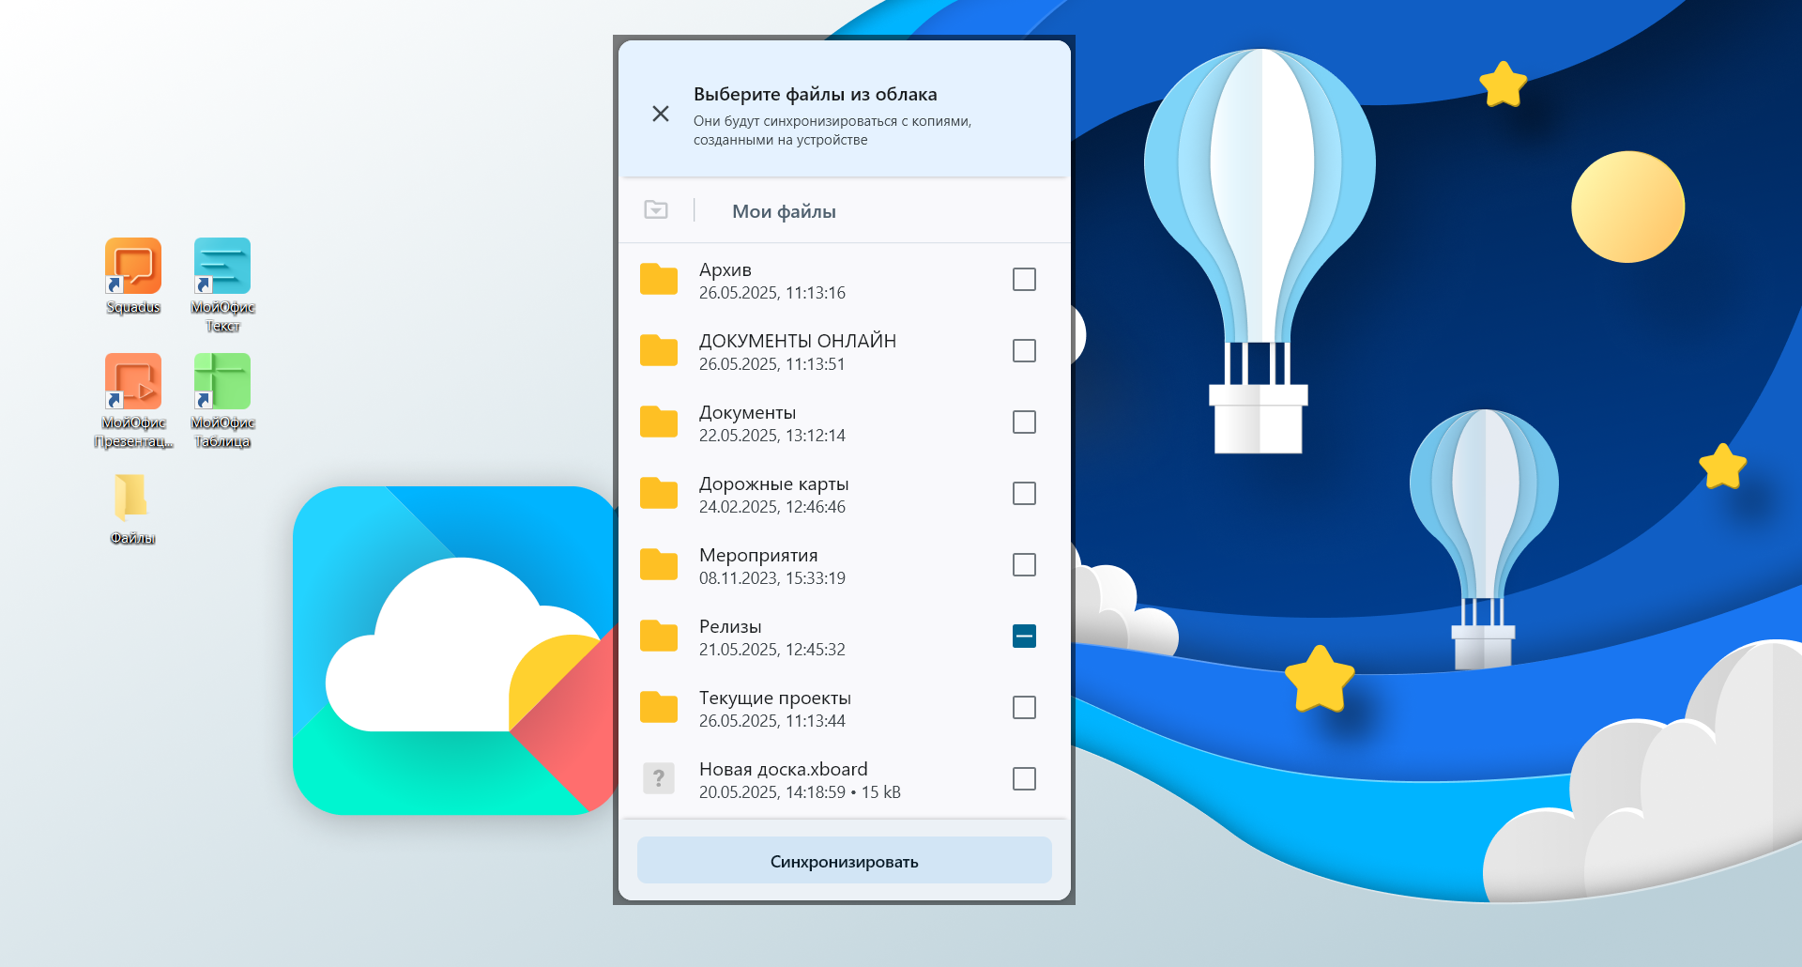Viewport: 1802px width, 967px height.
Task: Open the МойОфис Таблица desktop shortcut
Action: [222, 401]
